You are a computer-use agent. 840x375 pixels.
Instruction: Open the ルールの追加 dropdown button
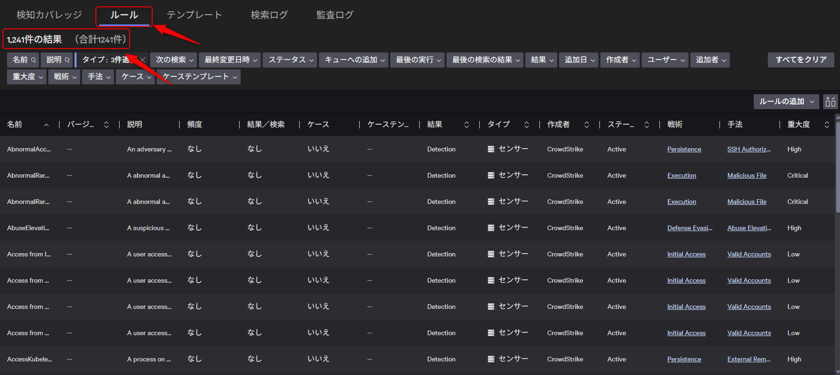click(x=787, y=102)
